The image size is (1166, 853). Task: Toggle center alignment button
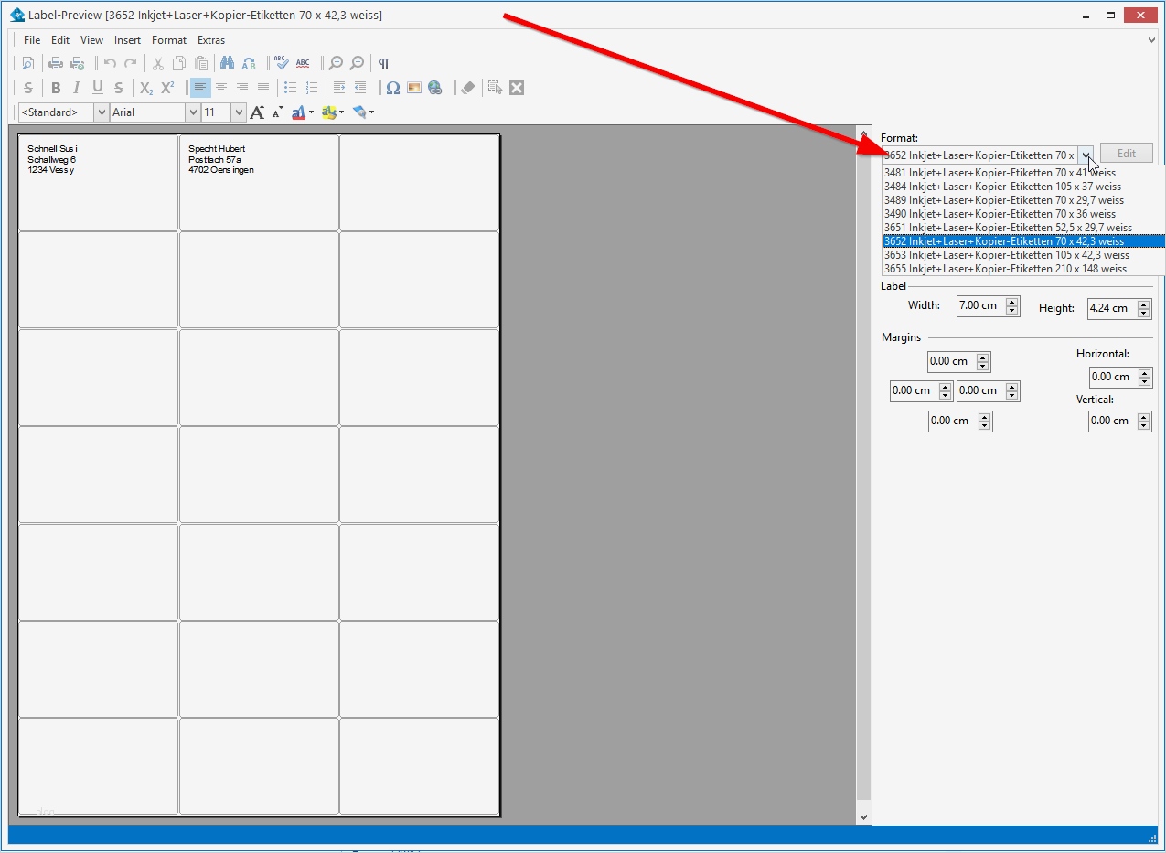point(221,88)
